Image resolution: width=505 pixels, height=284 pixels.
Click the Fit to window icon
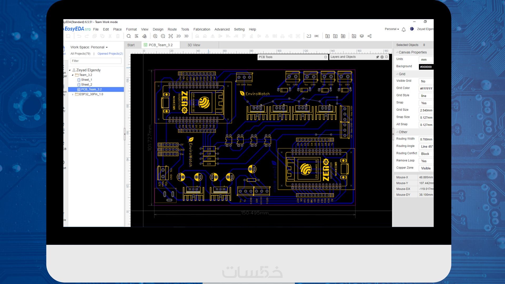171,36
